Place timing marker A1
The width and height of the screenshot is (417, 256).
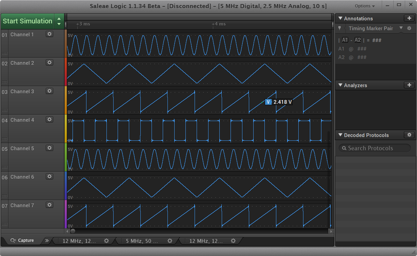(x=345, y=40)
